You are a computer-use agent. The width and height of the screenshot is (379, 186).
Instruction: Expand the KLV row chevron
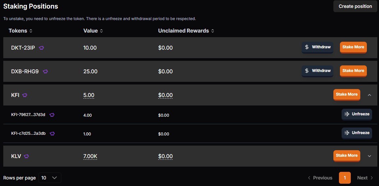click(x=369, y=156)
